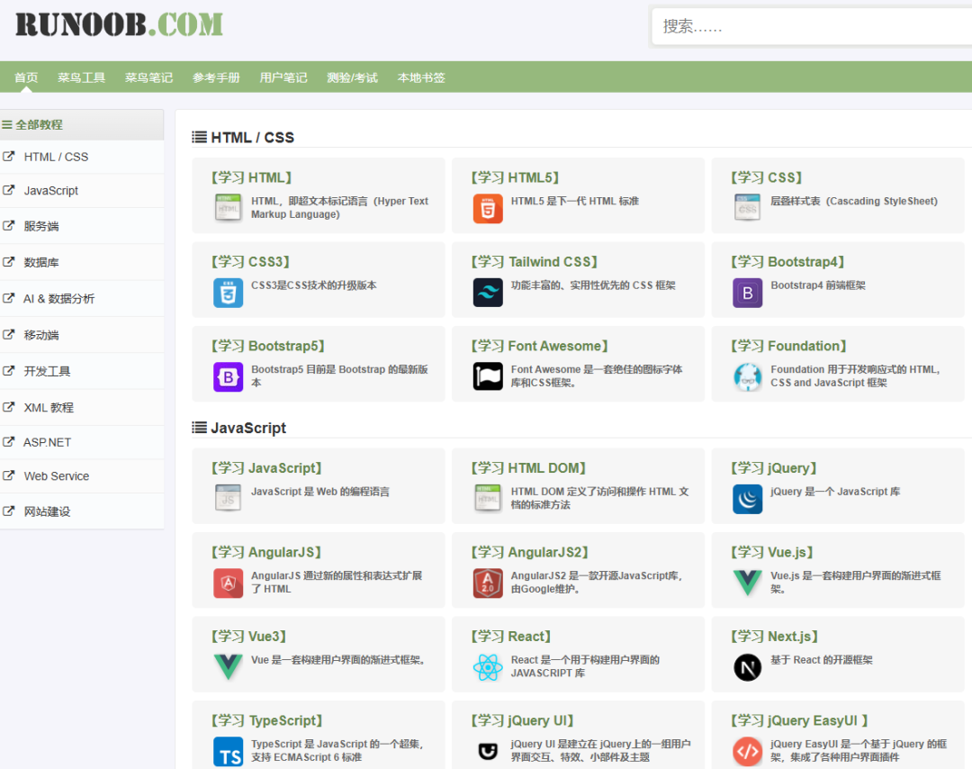Open 测验/考试 in the navigation bar
972x769 pixels.
tap(352, 77)
